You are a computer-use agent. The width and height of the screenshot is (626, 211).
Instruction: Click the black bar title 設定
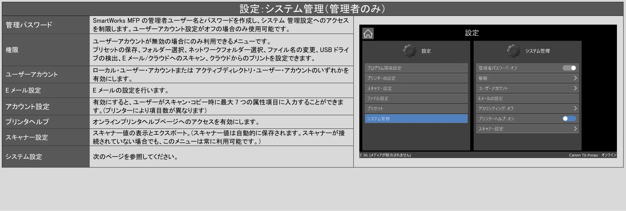pos(472,33)
